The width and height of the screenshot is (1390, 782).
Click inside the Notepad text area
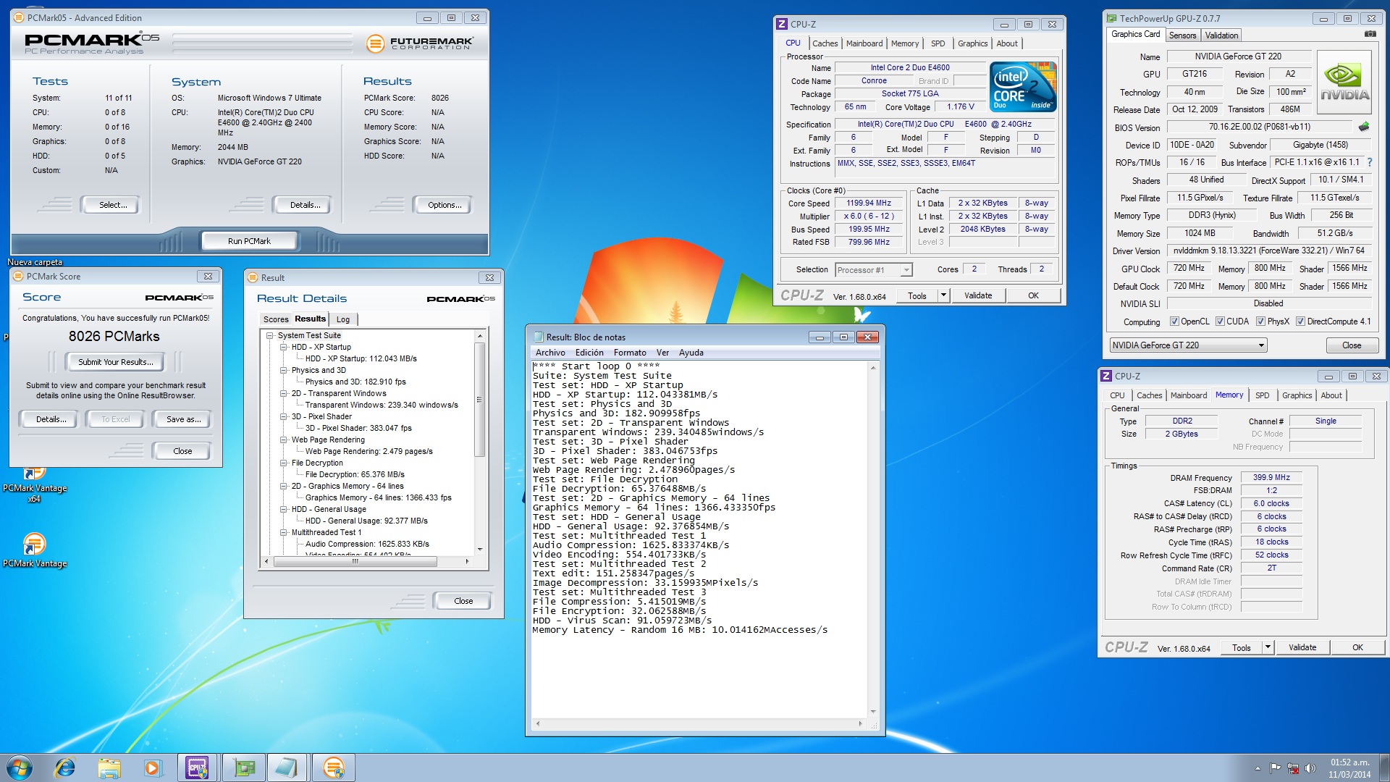700,539
